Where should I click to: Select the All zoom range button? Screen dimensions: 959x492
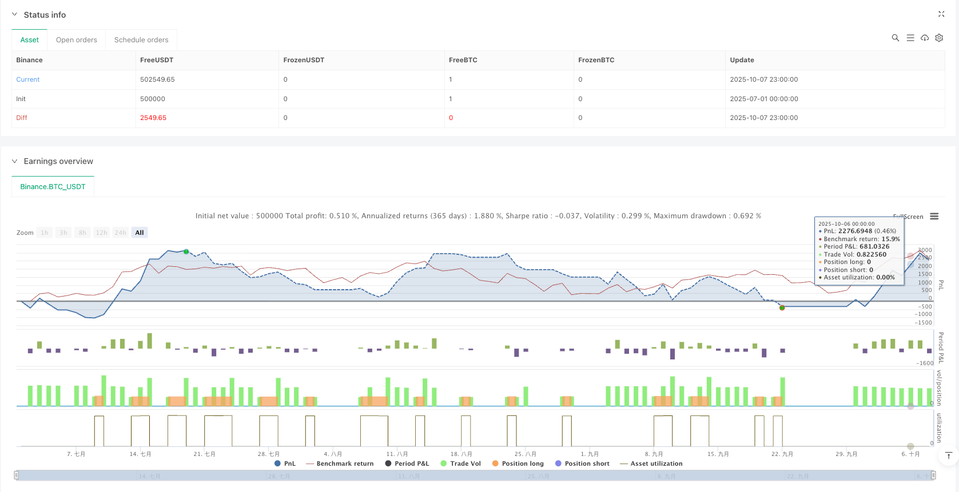pos(140,233)
